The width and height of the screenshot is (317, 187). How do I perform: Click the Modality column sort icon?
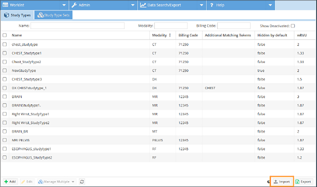click(x=170, y=35)
